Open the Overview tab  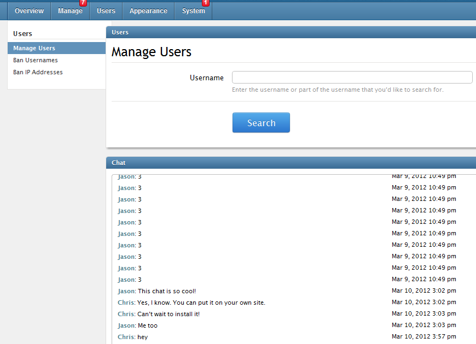[29, 11]
